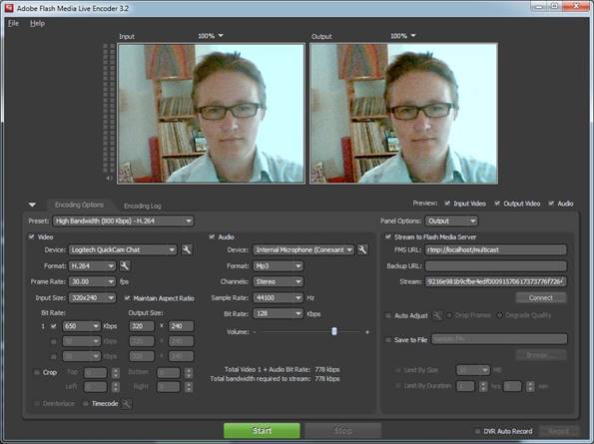Enable Save to File checkbox
594x444 pixels.
[x=388, y=340]
